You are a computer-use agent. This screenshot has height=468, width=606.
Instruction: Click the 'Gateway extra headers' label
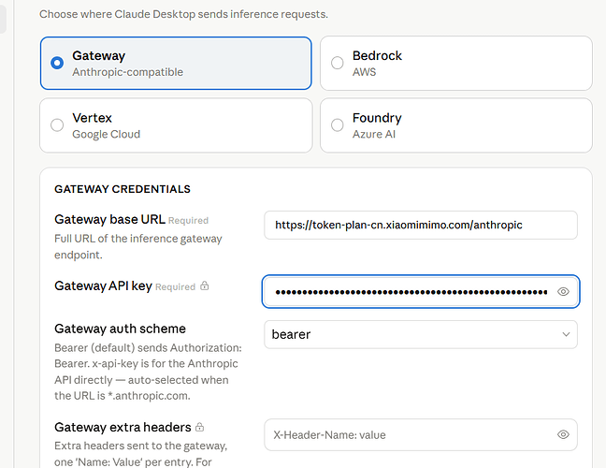coord(123,427)
